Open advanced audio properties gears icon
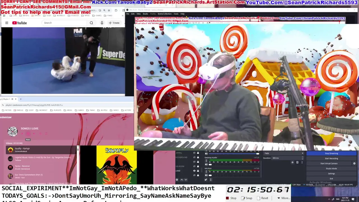The height and width of the screenshot is (202, 359). (x=206, y=180)
